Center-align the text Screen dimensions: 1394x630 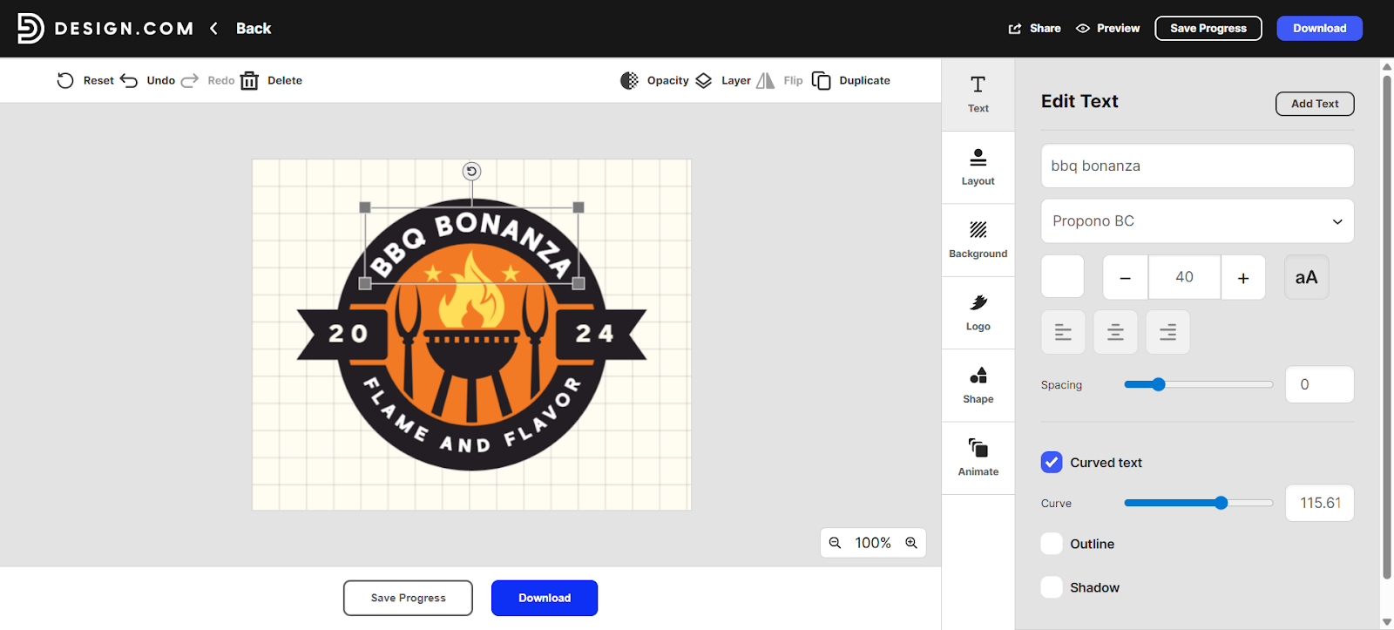[x=1115, y=332]
